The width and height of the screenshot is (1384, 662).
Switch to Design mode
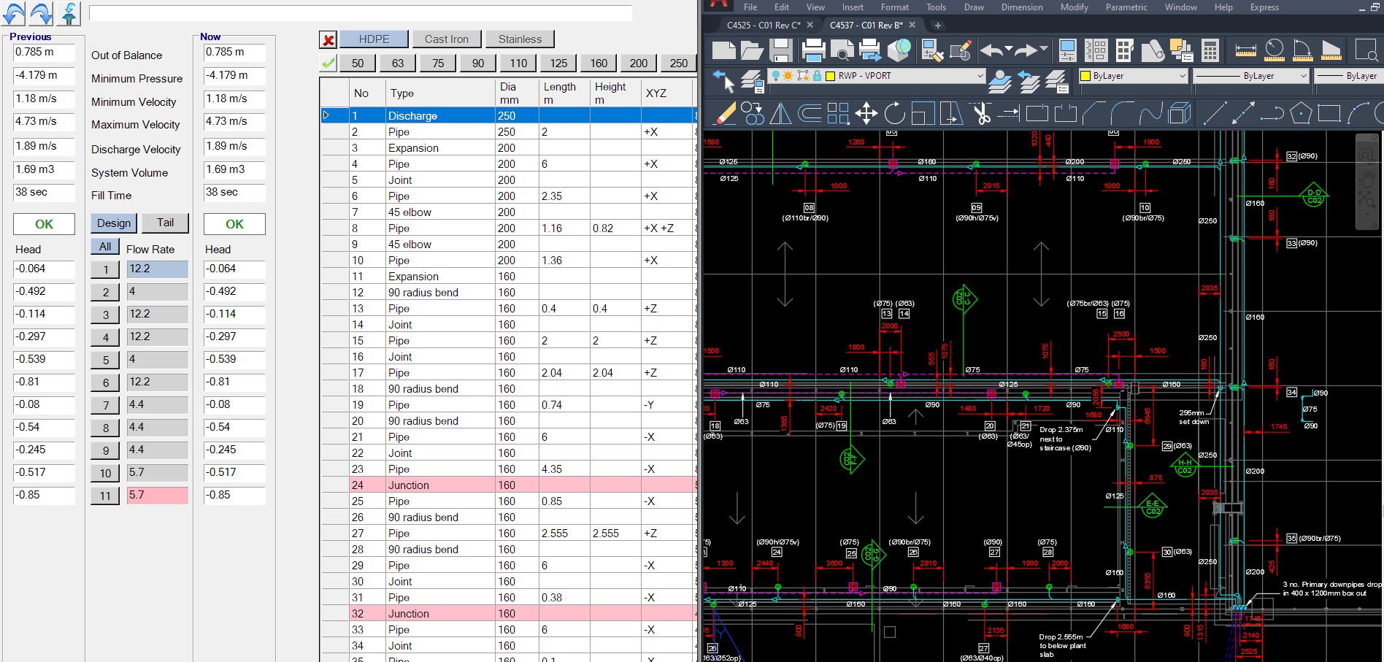point(114,223)
